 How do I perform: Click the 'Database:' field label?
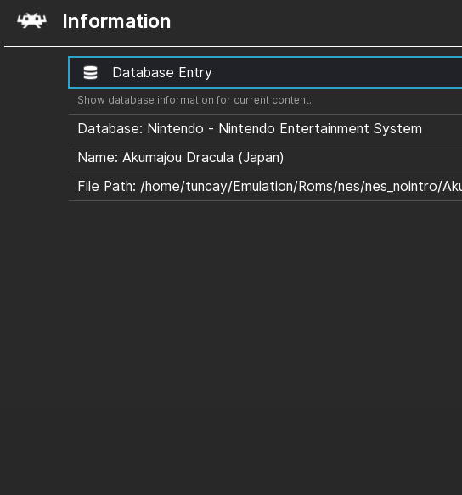(110, 129)
